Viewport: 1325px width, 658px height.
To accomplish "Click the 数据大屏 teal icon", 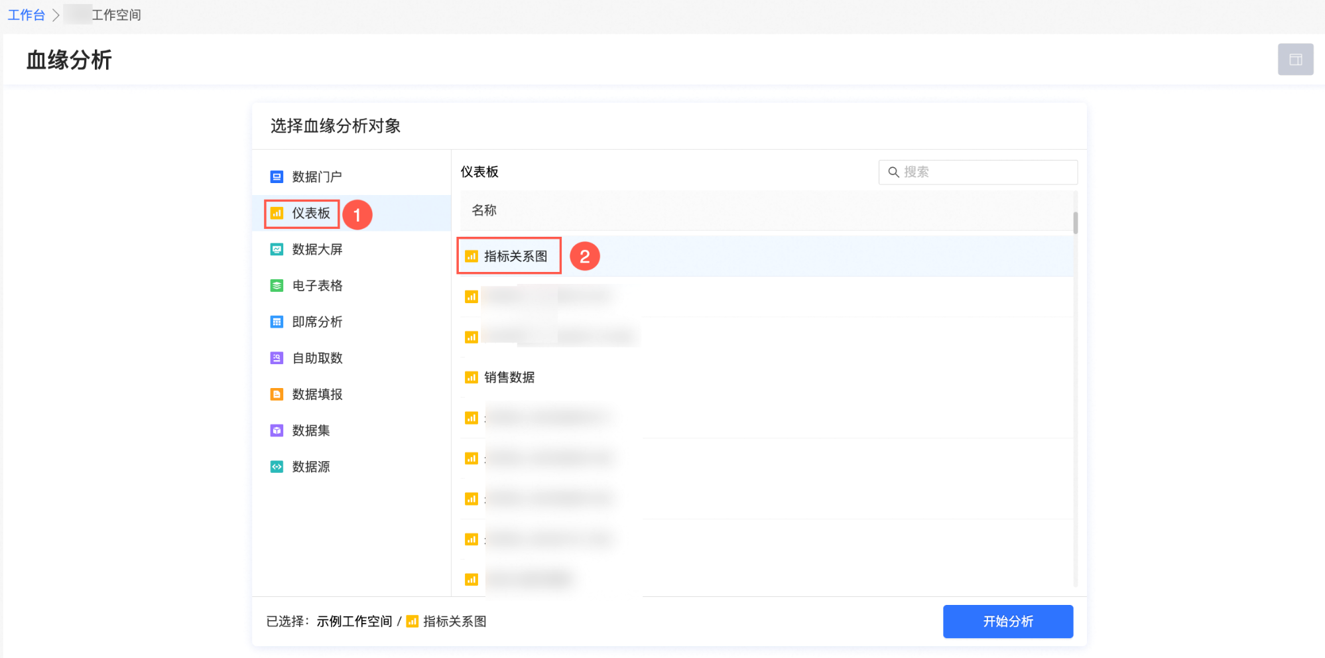I will click(277, 249).
